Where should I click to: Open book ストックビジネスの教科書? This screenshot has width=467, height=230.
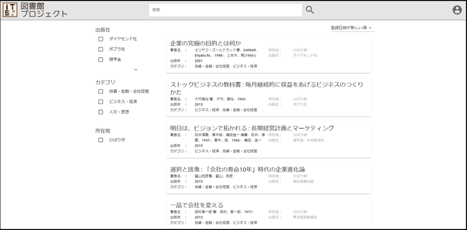267,89
